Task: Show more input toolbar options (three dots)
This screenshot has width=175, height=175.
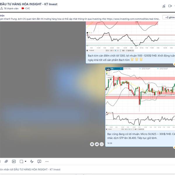Action: pos(47,161)
